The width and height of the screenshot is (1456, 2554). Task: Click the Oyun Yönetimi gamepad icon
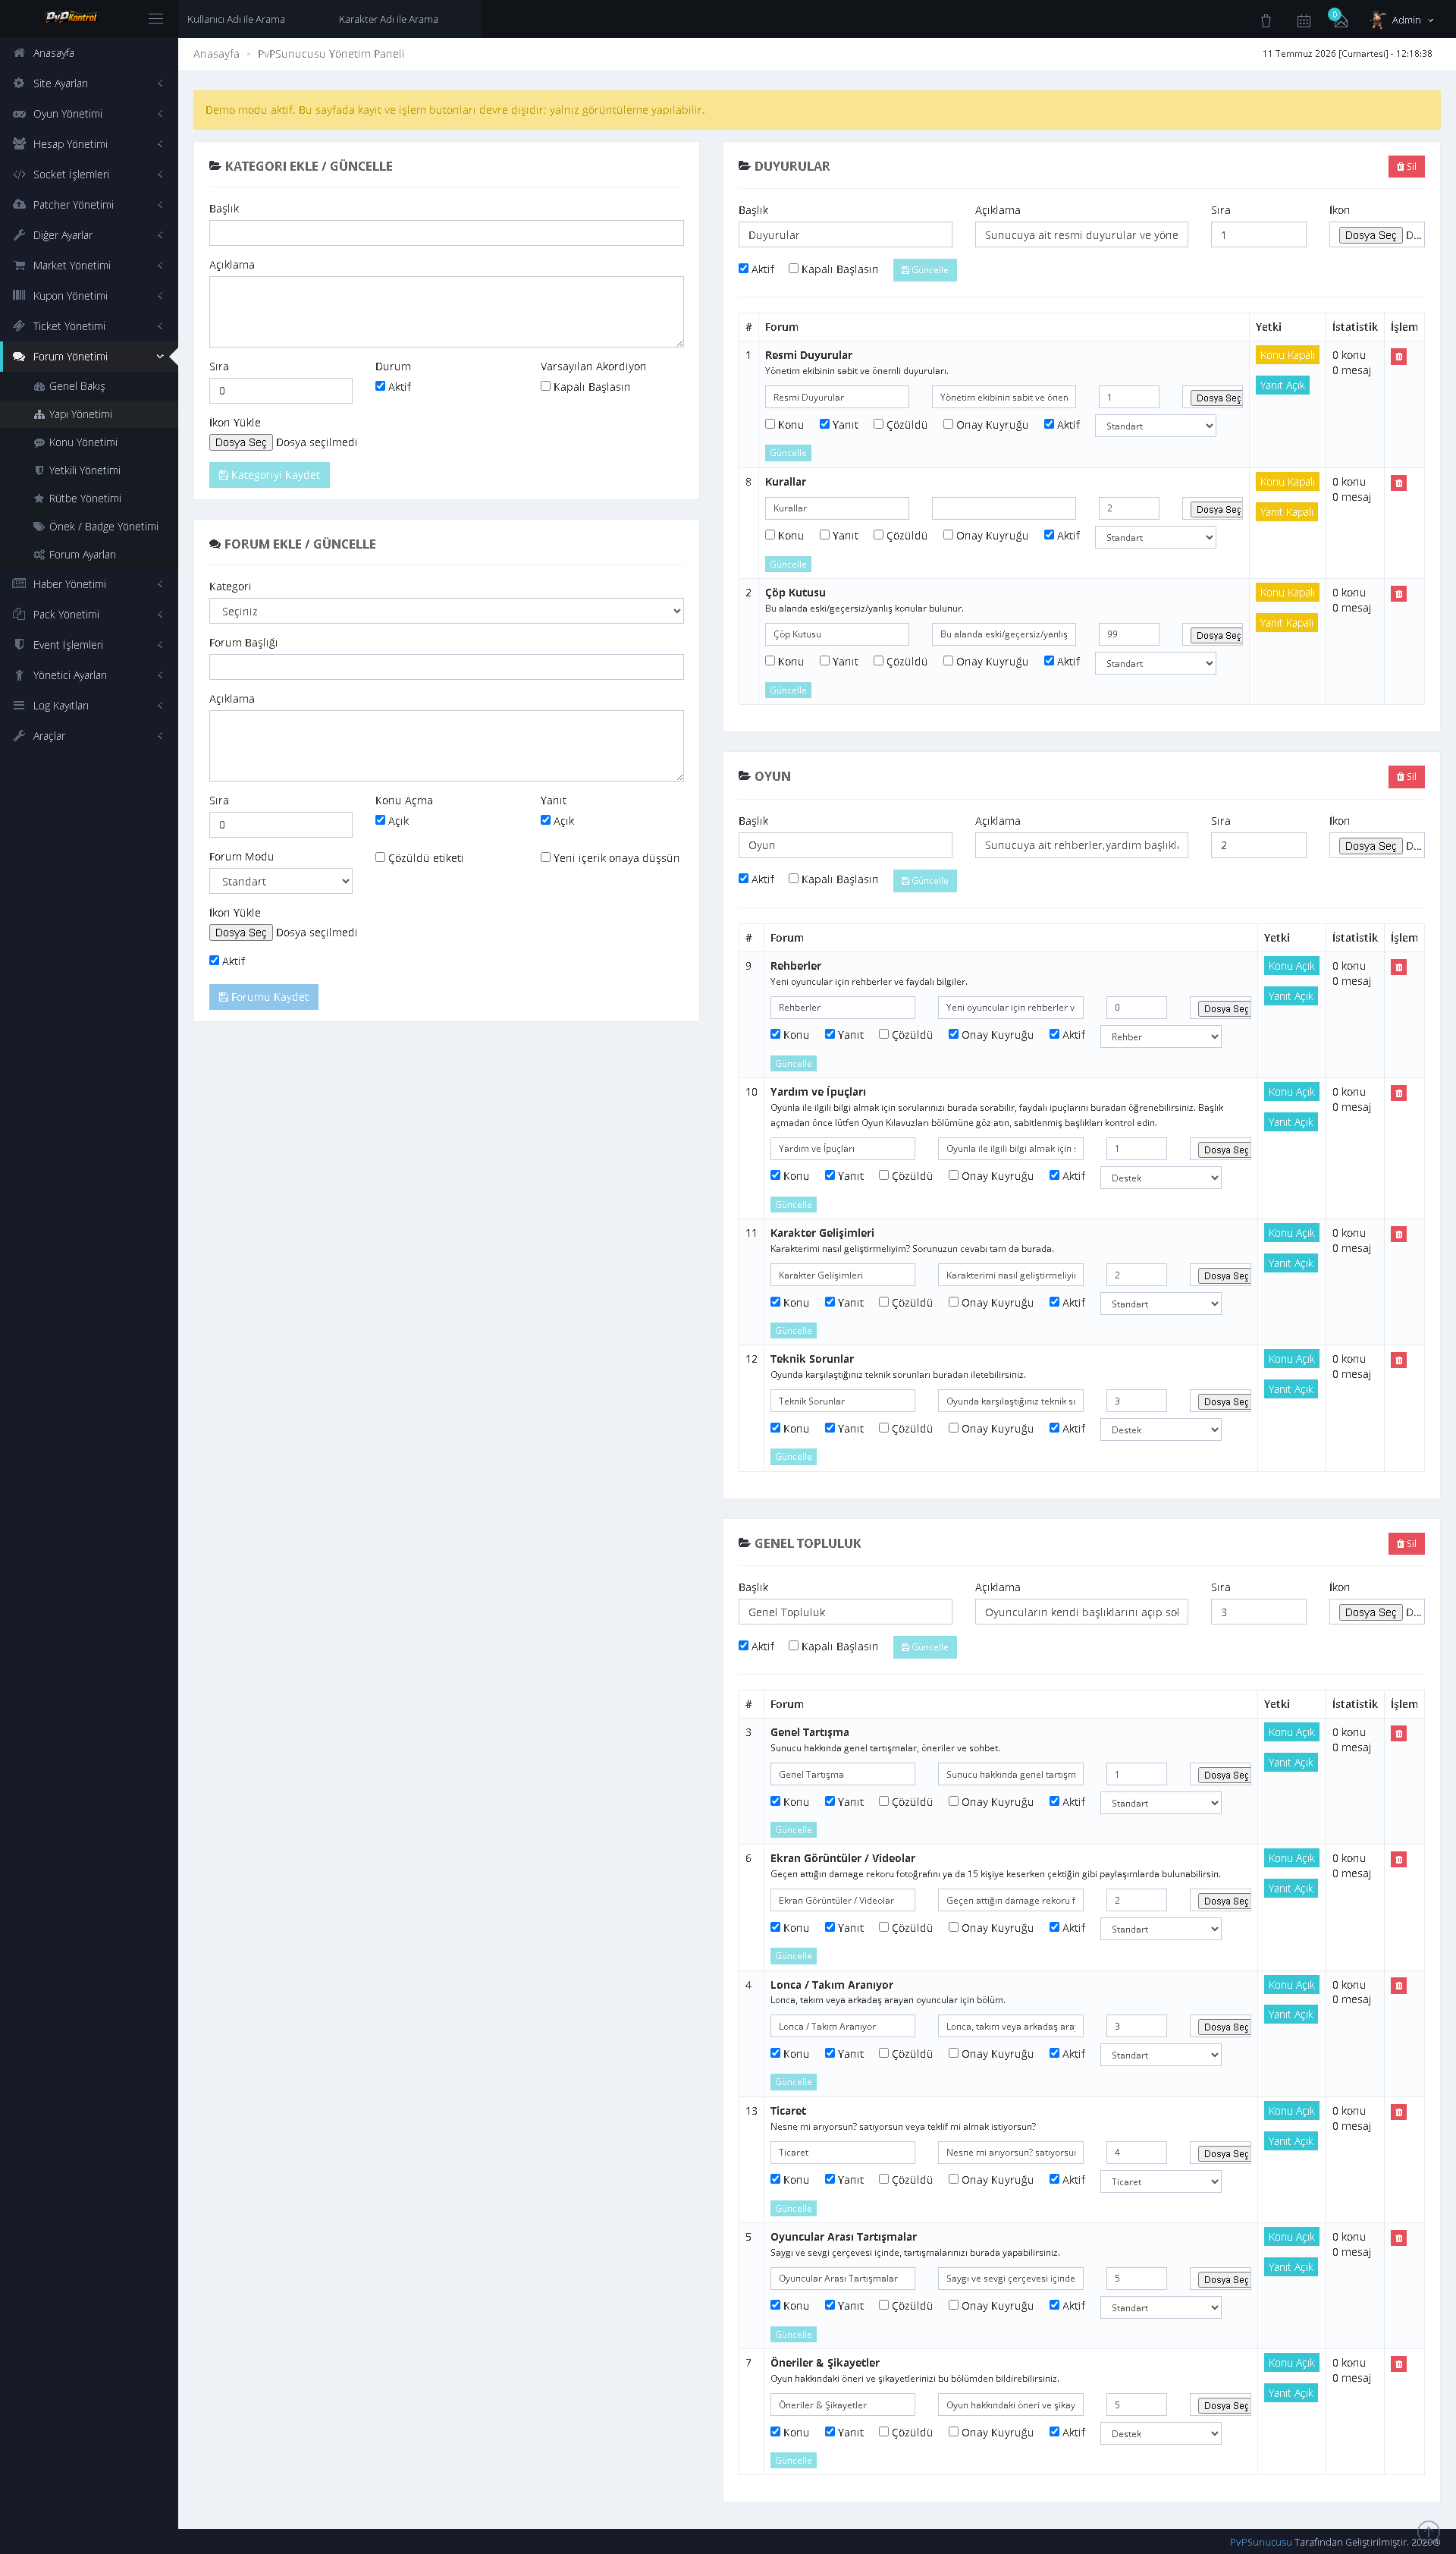click(x=19, y=114)
